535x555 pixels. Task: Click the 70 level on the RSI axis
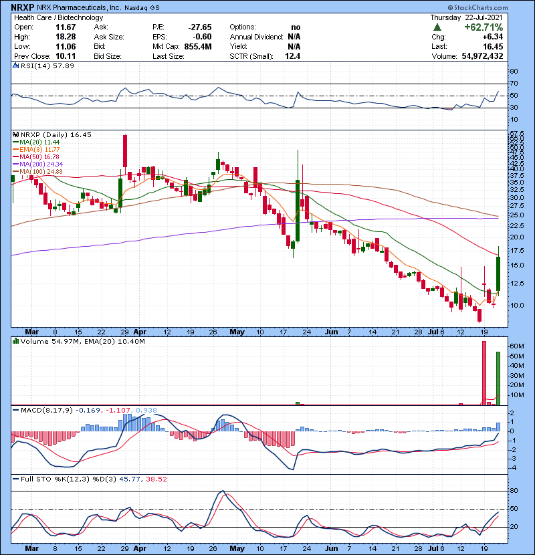[x=514, y=84]
